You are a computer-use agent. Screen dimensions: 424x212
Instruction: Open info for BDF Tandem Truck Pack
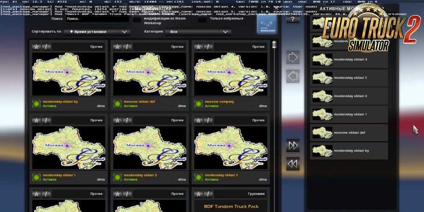pos(209,194)
